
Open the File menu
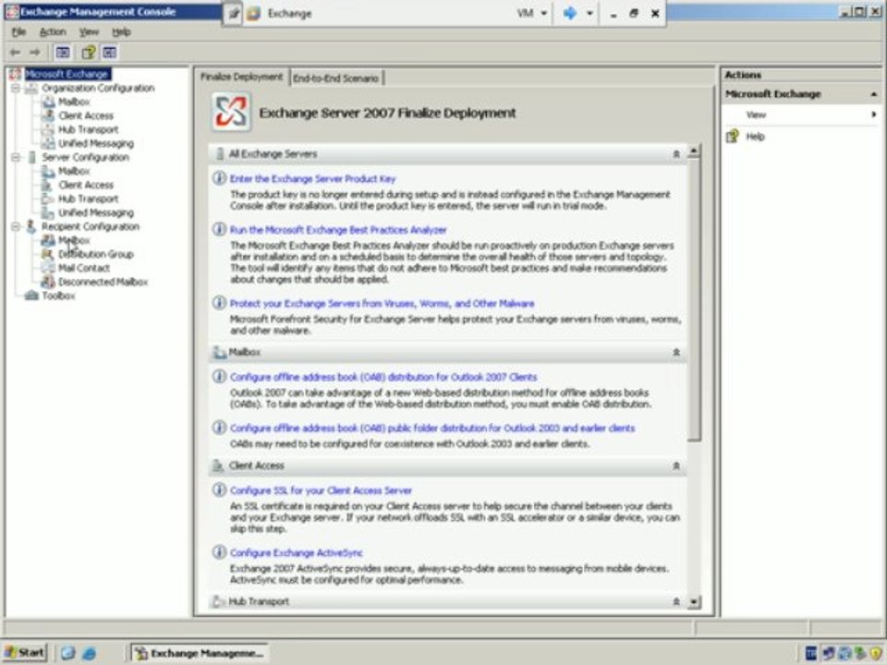click(18, 31)
